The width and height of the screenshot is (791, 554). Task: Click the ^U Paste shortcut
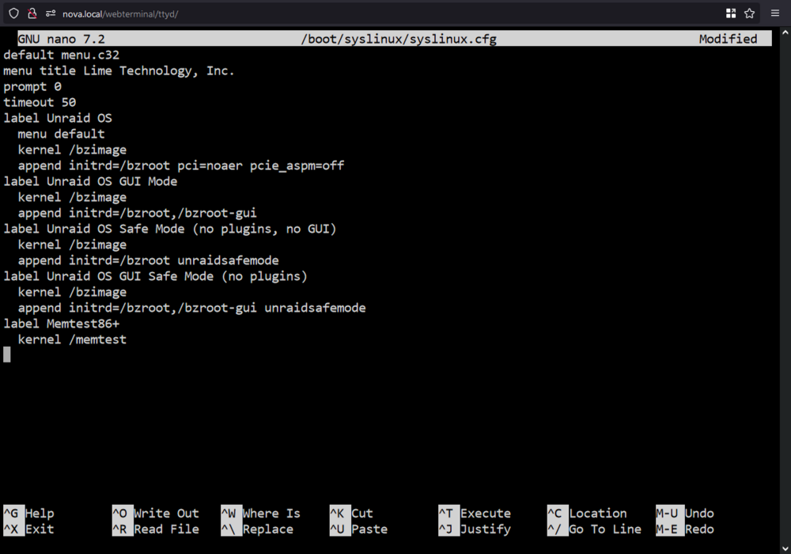pos(358,529)
